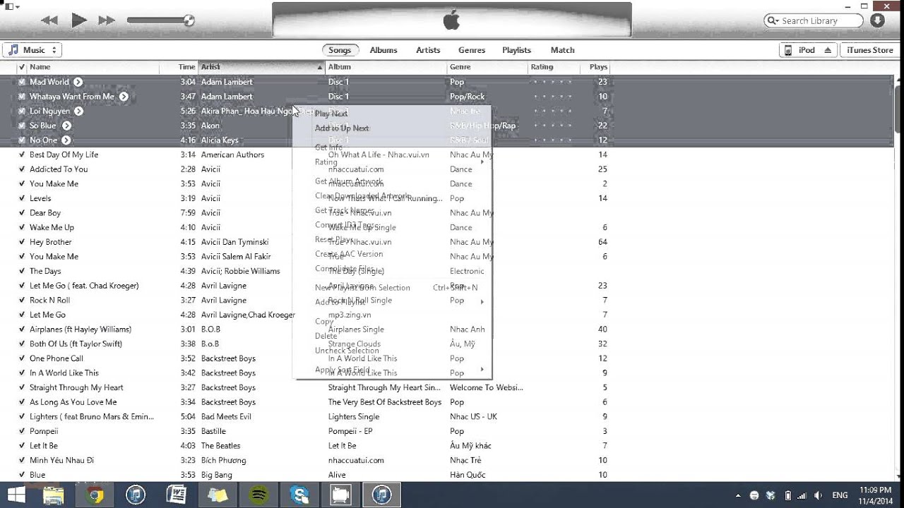
Task: Sort by the Genre column header
Action: 488,67
